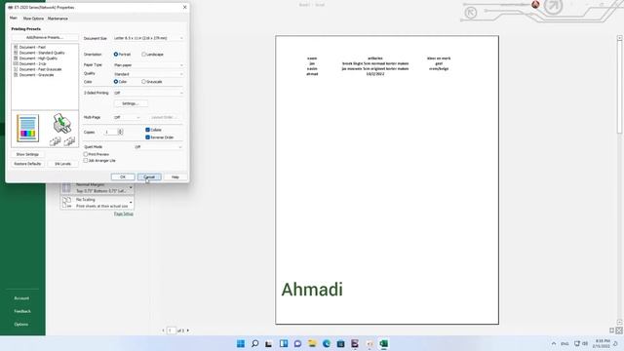Open Microsoft Edge from the taskbar

(x=327, y=343)
